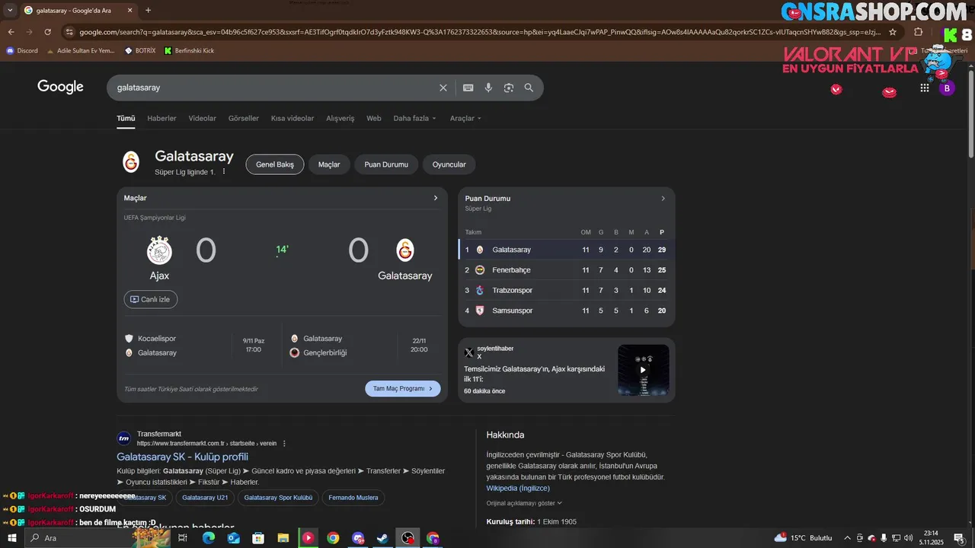
Task: Show hidden system tray icons
Action: 847,538
